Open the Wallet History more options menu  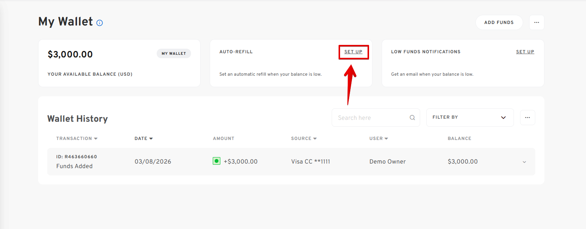pyautogui.click(x=527, y=118)
